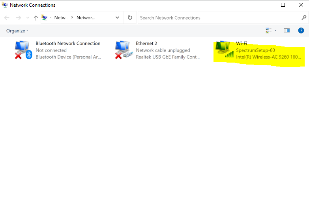Open the Help button
309x211 pixels.
point(301,30)
